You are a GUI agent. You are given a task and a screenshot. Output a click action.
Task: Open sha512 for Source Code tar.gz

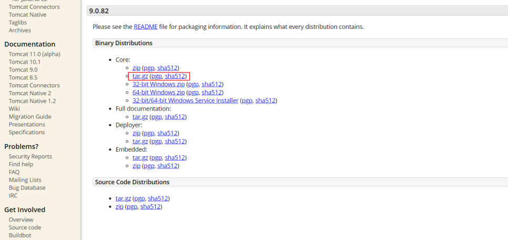pyautogui.click(x=158, y=198)
